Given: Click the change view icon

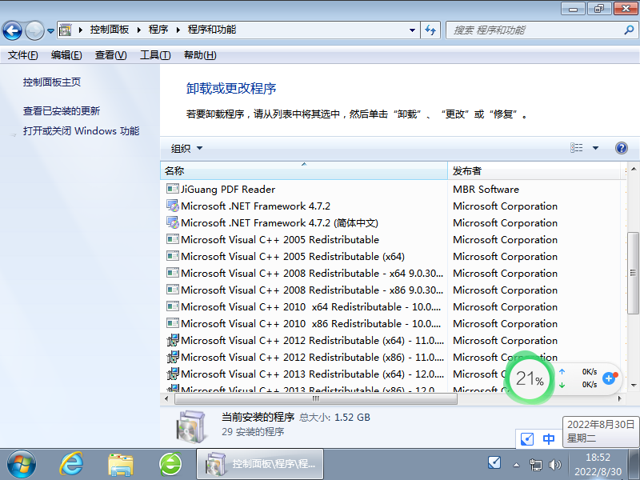Looking at the screenshot, I should [x=576, y=148].
